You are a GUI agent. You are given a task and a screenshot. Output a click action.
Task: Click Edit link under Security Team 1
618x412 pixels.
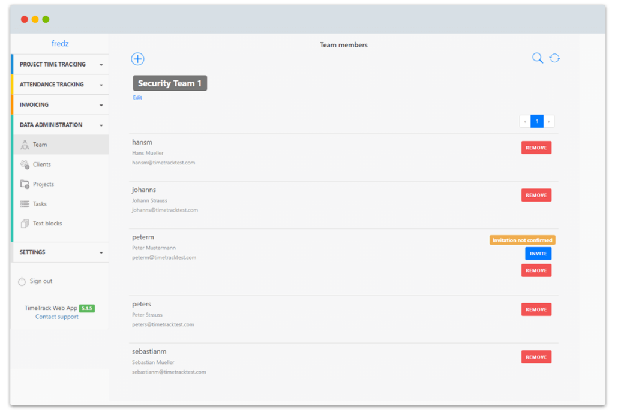[137, 98]
